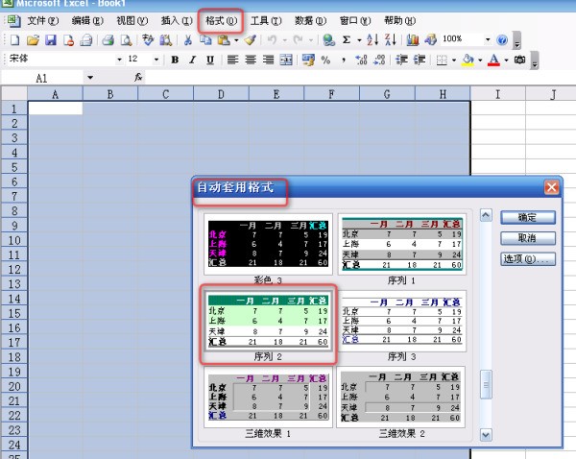Center align cell text
This screenshot has height=459, width=576.
click(x=251, y=60)
